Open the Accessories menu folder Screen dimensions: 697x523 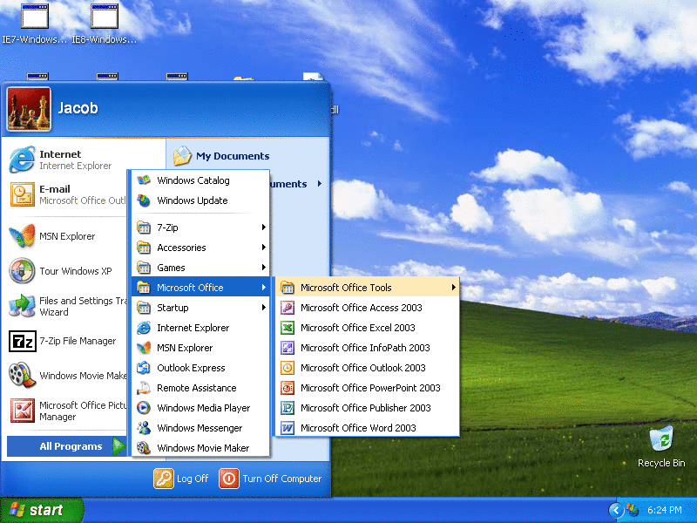click(x=200, y=248)
